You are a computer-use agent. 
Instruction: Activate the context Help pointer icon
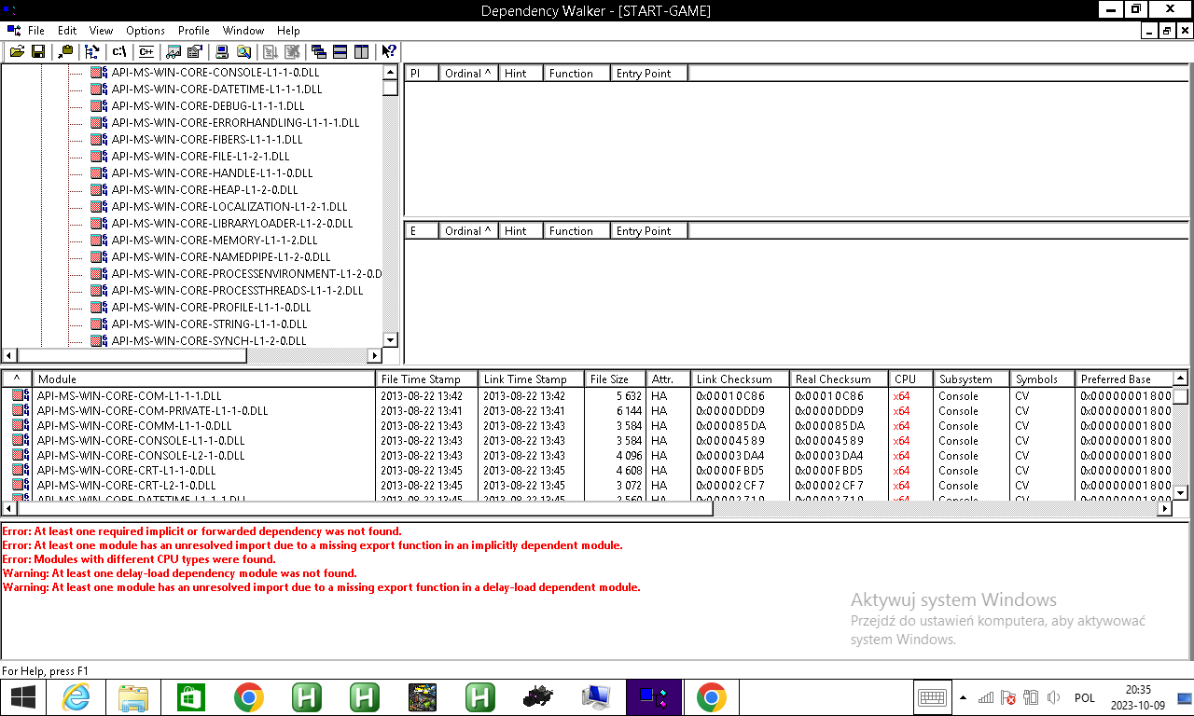(x=389, y=52)
